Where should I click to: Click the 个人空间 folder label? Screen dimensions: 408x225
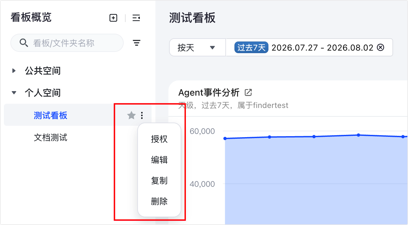(x=43, y=93)
